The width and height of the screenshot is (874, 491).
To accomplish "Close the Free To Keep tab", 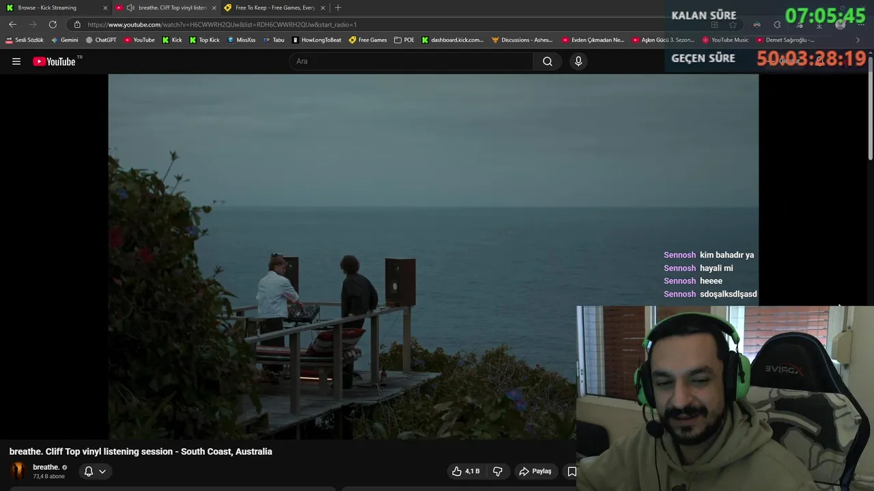I will pos(322,8).
